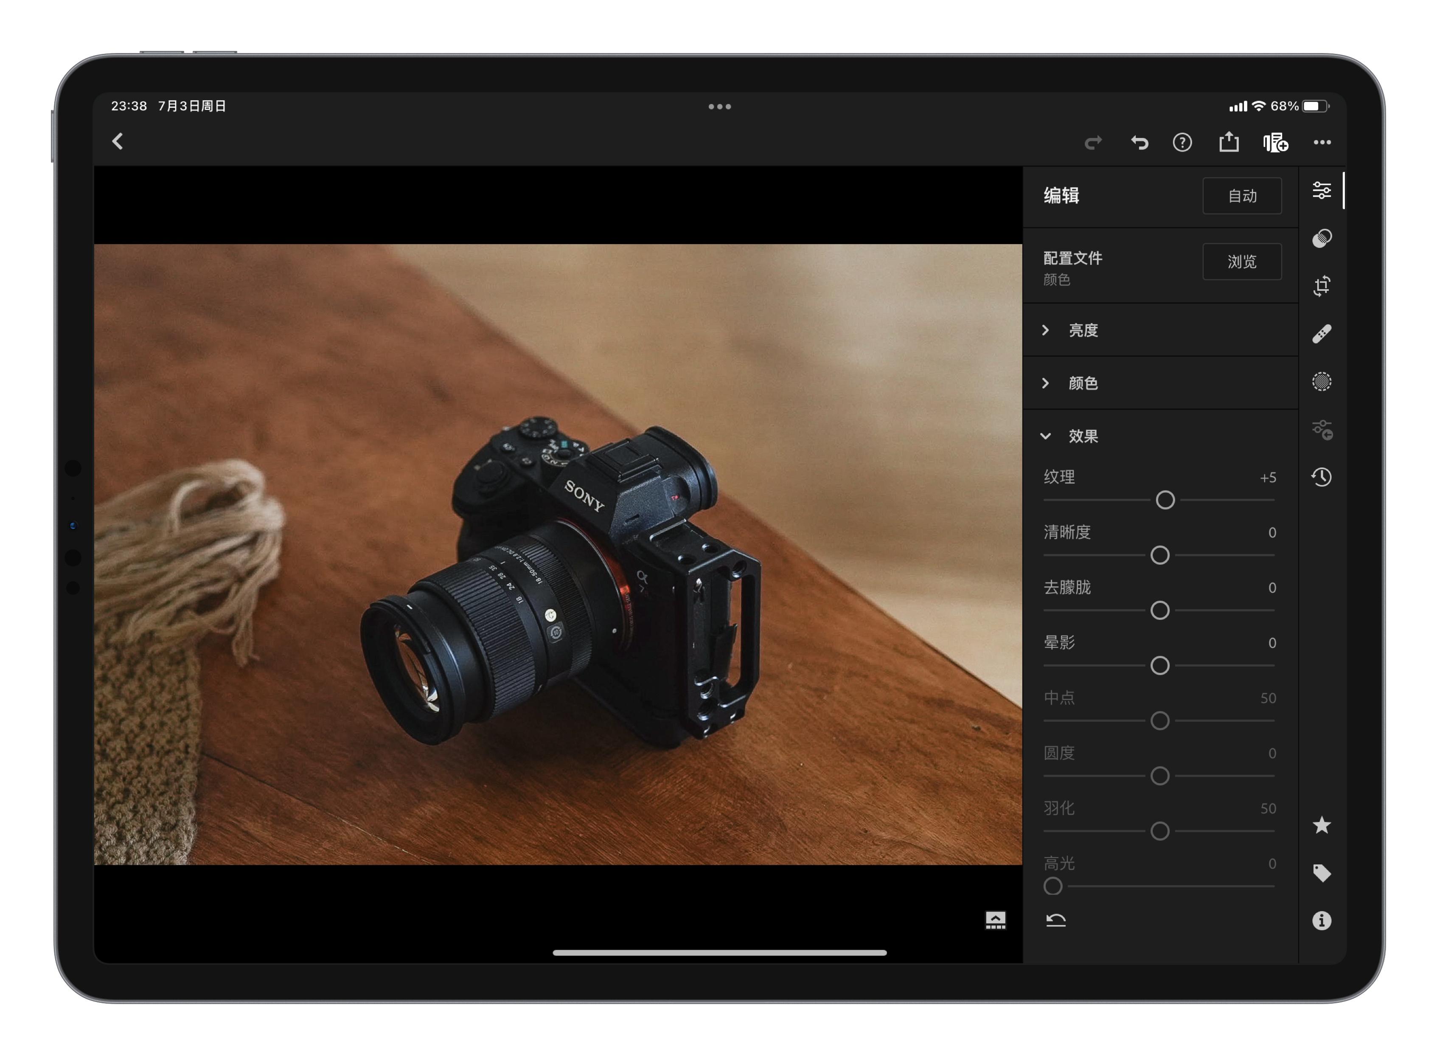The width and height of the screenshot is (1437, 1055).
Task: Select the Healing brush tool
Action: (1322, 333)
